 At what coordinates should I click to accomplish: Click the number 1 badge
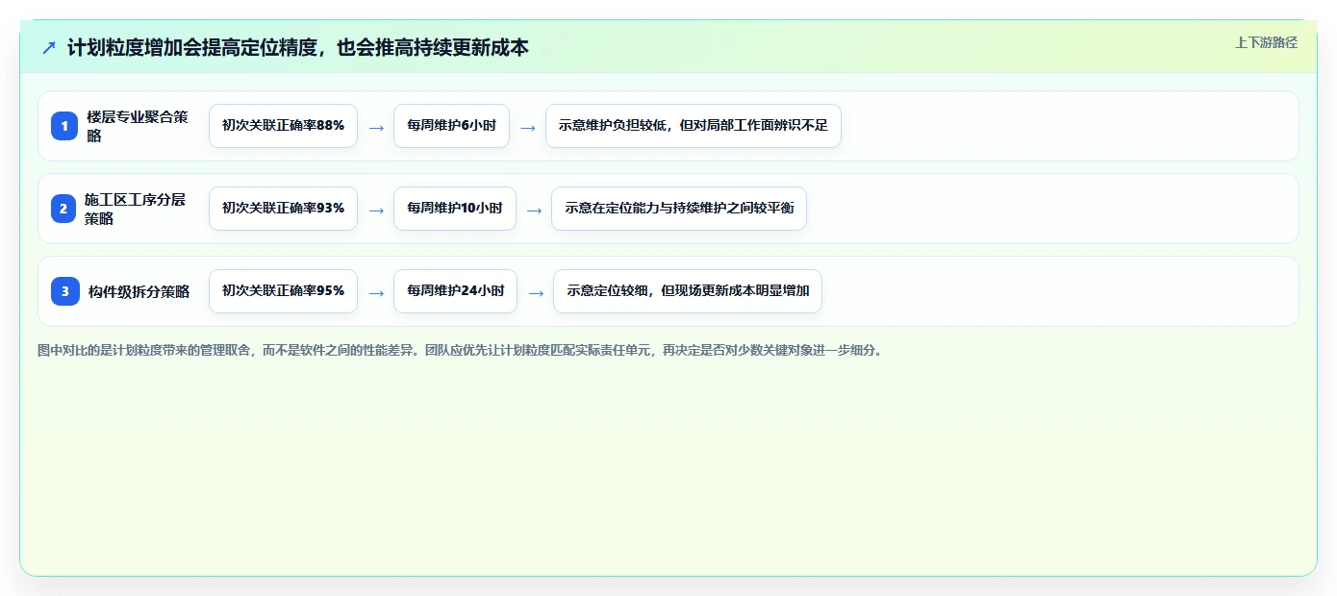pyautogui.click(x=64, y=126)
